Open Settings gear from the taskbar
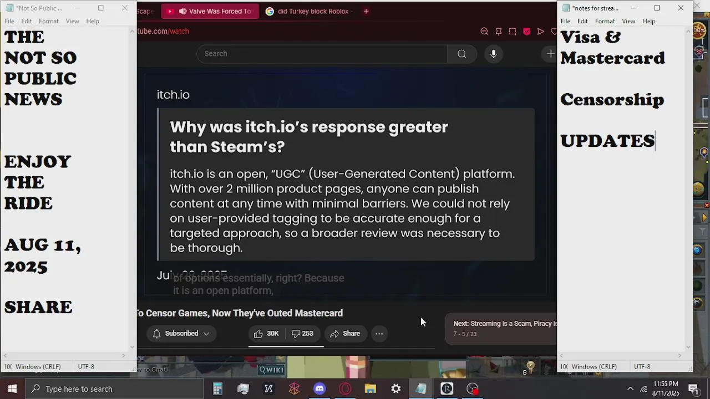Image resolution: width=710 pixels, height=399 pixels. (396, 389)
